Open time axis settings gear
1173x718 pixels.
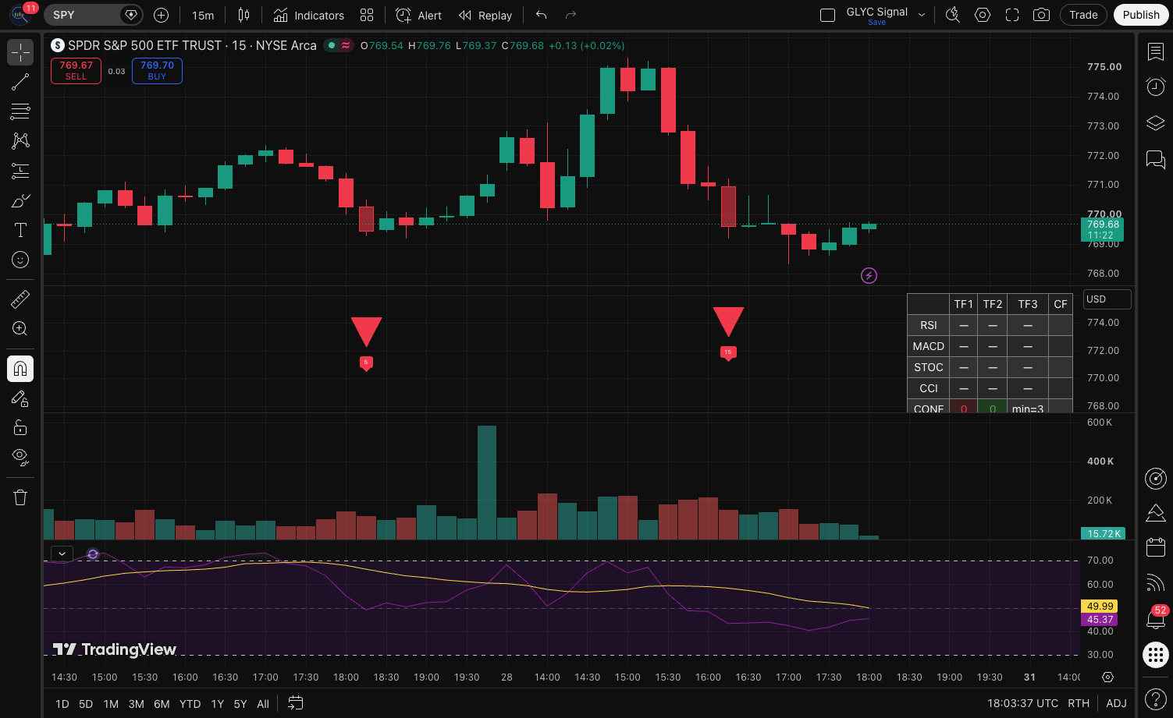point(1107,677)
